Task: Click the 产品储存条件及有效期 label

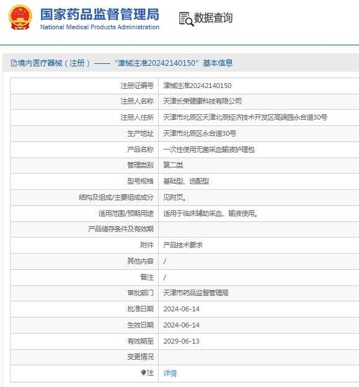Action: [121, 229]
